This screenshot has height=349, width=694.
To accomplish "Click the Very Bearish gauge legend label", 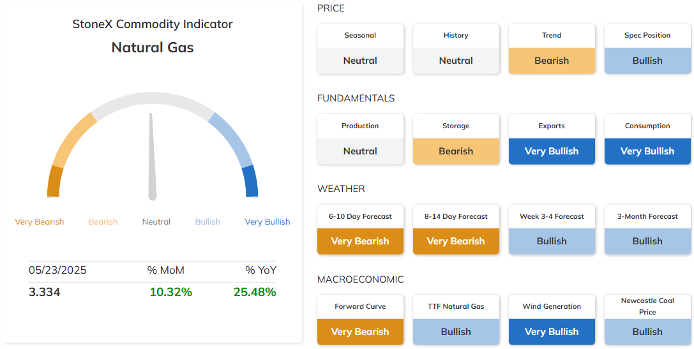I will point(40,221).
